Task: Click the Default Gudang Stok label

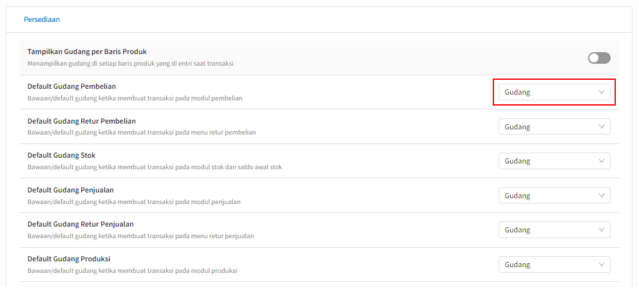Action: click(x=62, y=155)
